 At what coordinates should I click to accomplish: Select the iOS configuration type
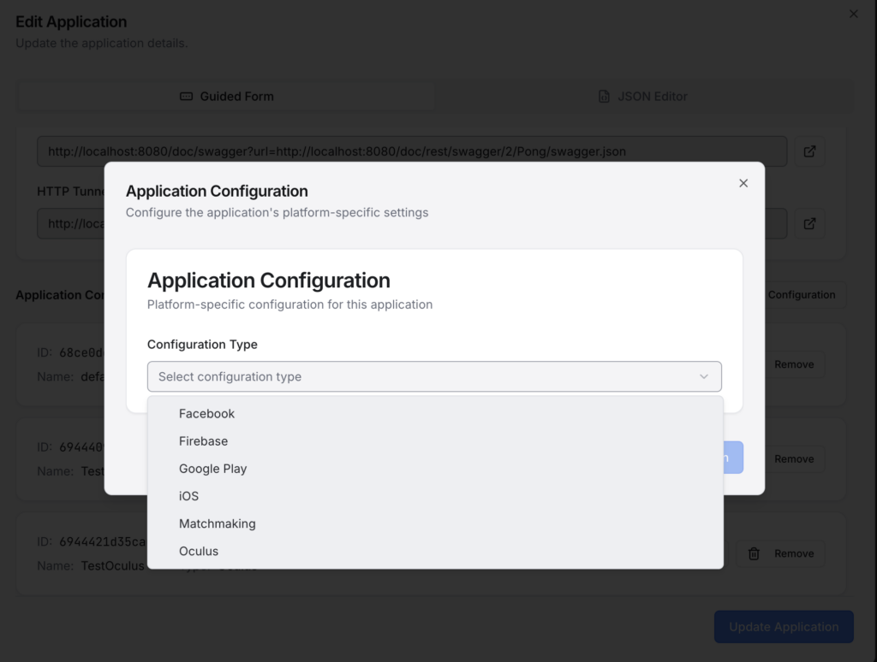(x=188, y=496)
